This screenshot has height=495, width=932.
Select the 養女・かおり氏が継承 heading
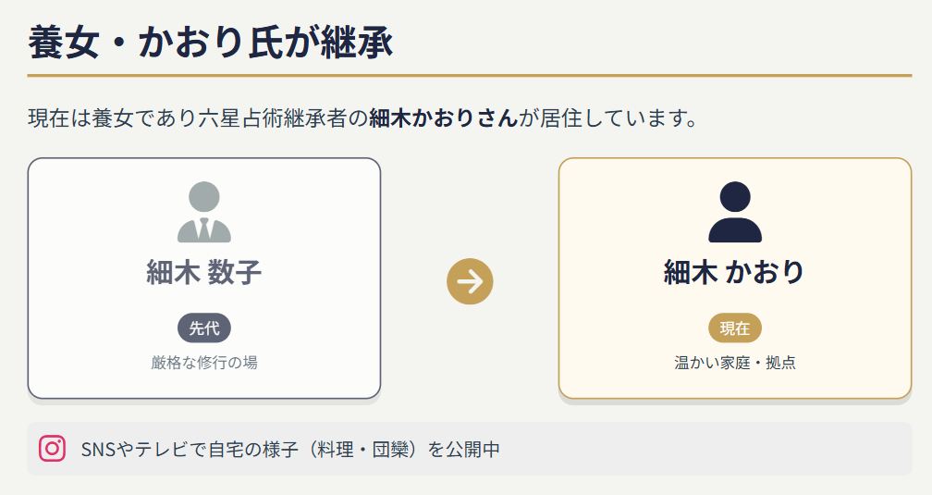click(211, 44)
